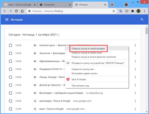
Task: Switch to the вики - Поиск в Google tab
Action: (19, 5)
